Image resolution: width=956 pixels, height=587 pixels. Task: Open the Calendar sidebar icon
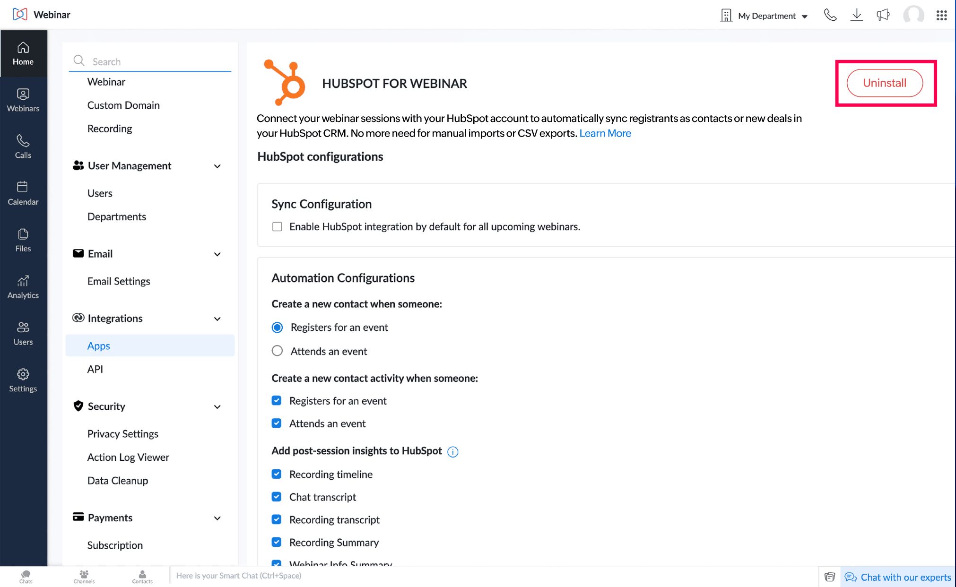click(23, 193)
